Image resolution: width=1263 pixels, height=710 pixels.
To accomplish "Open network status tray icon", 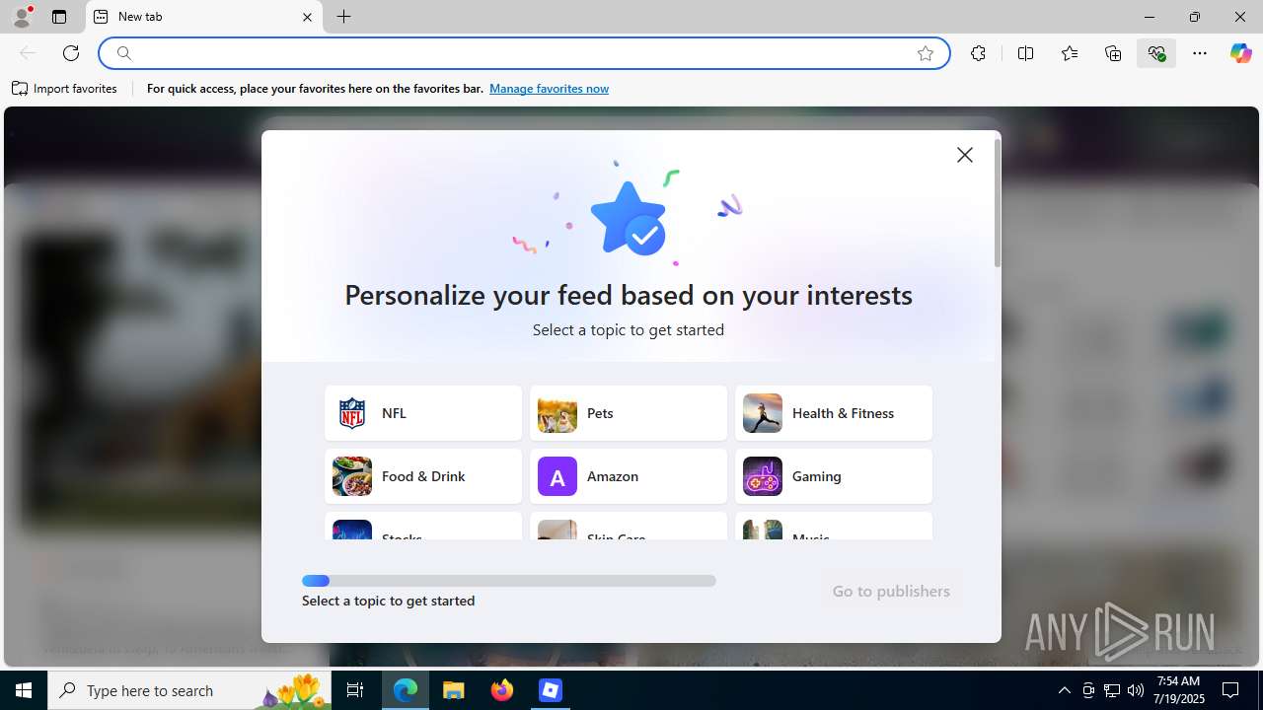I will [x=1112, y=690].
